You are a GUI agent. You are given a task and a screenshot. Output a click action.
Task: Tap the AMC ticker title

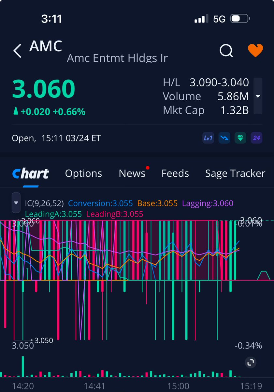point(46,46)
